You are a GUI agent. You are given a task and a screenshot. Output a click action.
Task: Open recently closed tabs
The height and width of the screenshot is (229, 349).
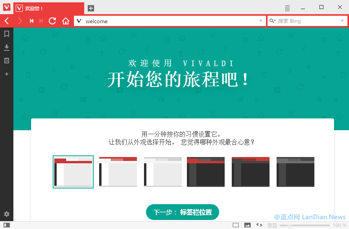pyautogui.click(x=287, y=8)
